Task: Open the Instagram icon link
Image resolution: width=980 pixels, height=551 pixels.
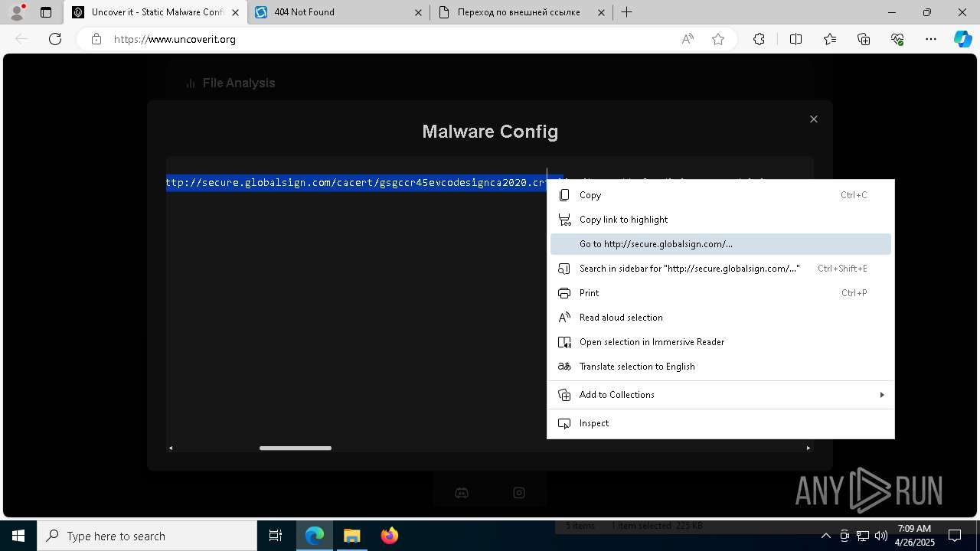Action: [x=519, y=493]
